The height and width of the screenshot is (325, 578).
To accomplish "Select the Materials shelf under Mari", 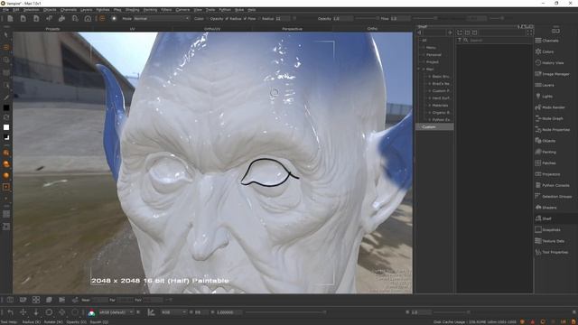I will click(440, 106).
